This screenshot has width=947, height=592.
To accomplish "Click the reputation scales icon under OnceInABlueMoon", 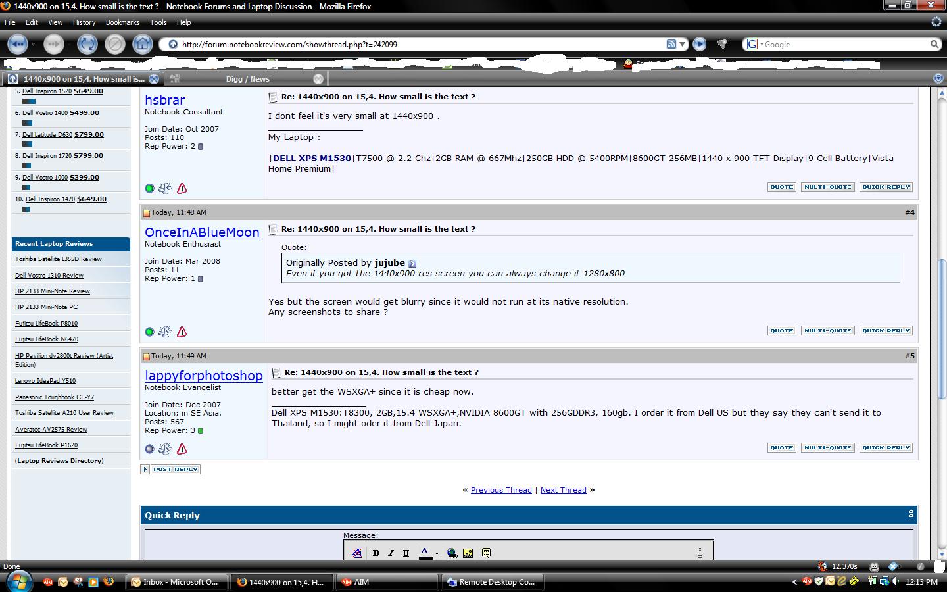I will coord(164,332).
